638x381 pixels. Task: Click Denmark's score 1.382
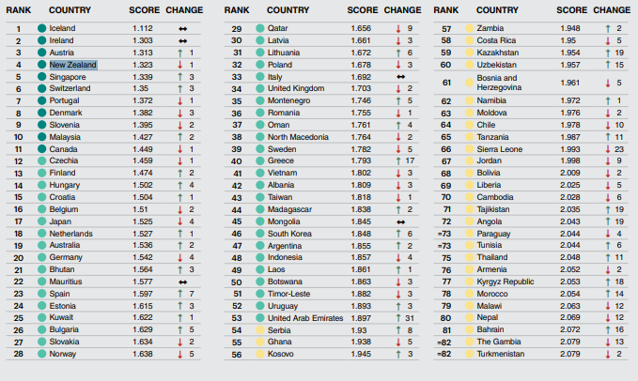143,113
